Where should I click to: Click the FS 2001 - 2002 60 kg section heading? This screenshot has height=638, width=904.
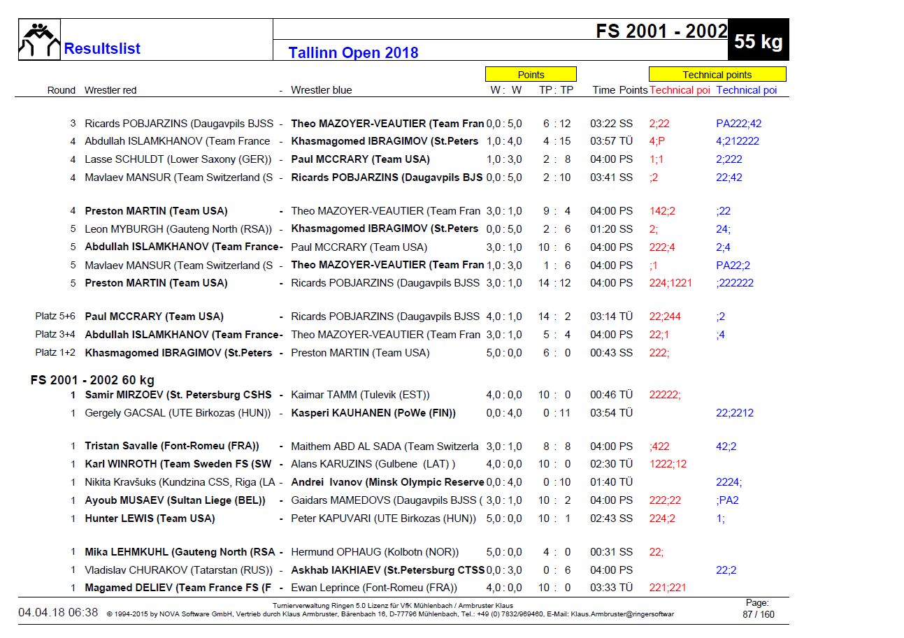pos(92,380)
